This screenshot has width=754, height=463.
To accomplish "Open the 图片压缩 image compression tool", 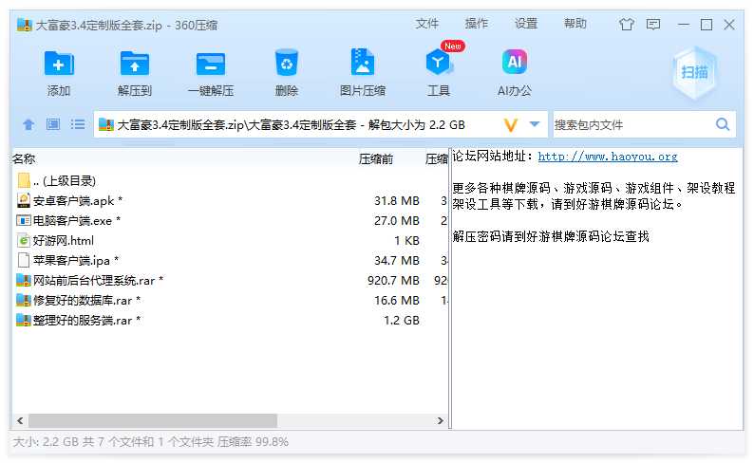I will pyautogui.click(x=363, y=62).
